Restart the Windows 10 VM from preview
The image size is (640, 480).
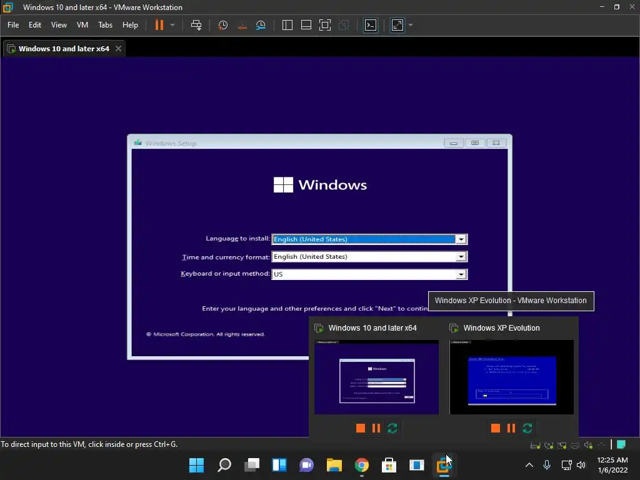pos(392,427)
